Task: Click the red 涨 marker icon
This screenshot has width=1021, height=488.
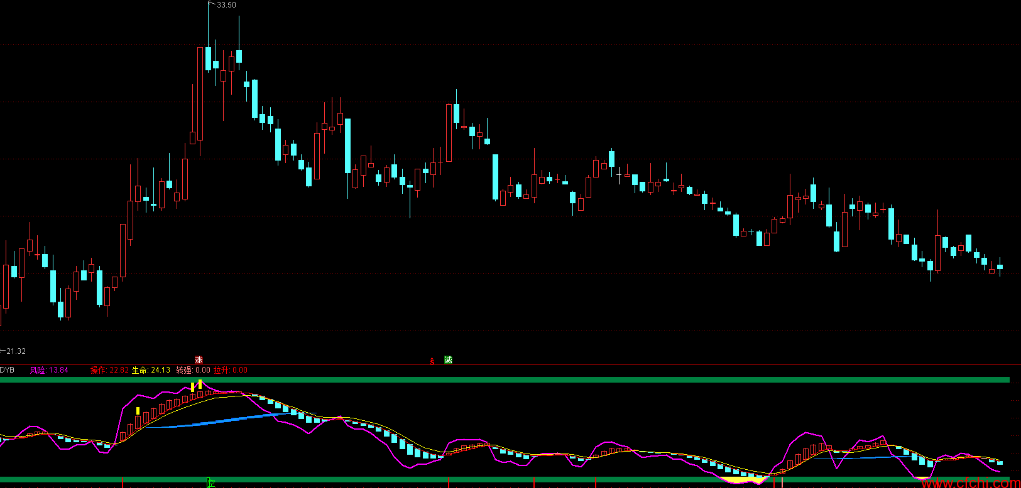Action: point(199,360)
